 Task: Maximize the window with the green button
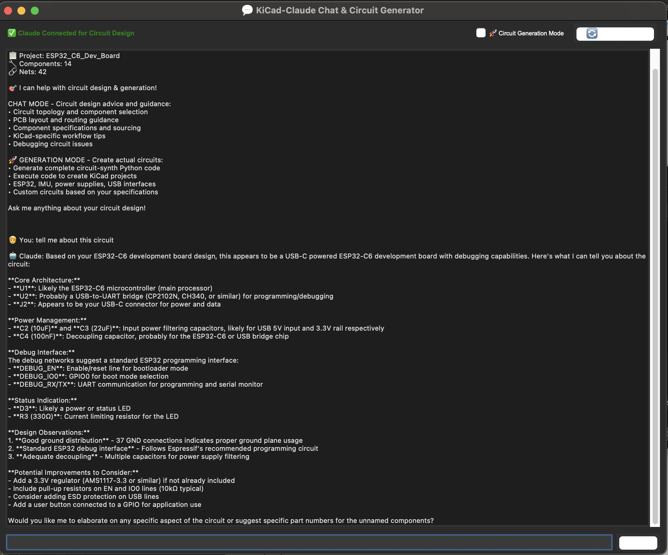[35, 11]
